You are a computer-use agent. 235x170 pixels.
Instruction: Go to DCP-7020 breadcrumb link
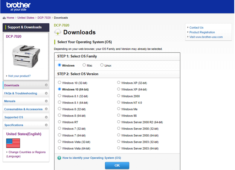pyautogui.click(x=44, y=18)
